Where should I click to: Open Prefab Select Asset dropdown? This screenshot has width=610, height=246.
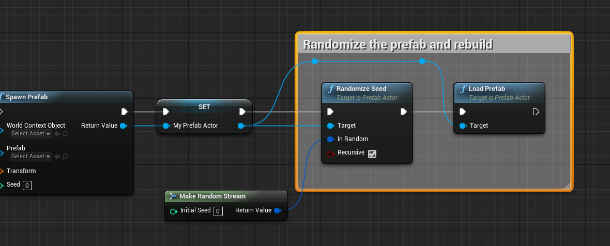pos(31,156)
